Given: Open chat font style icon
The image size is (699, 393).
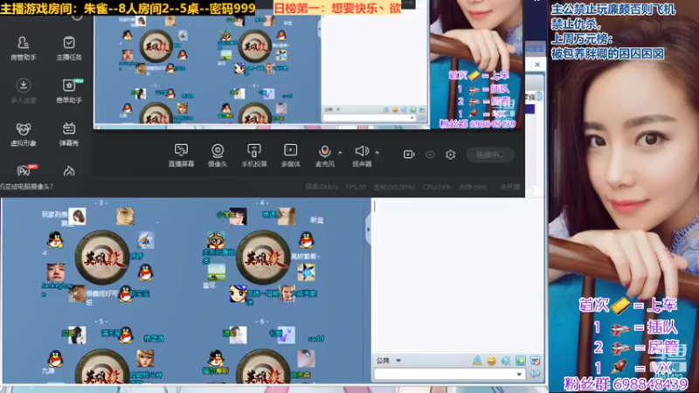Looking at the screenshot, I should (477, 361).
